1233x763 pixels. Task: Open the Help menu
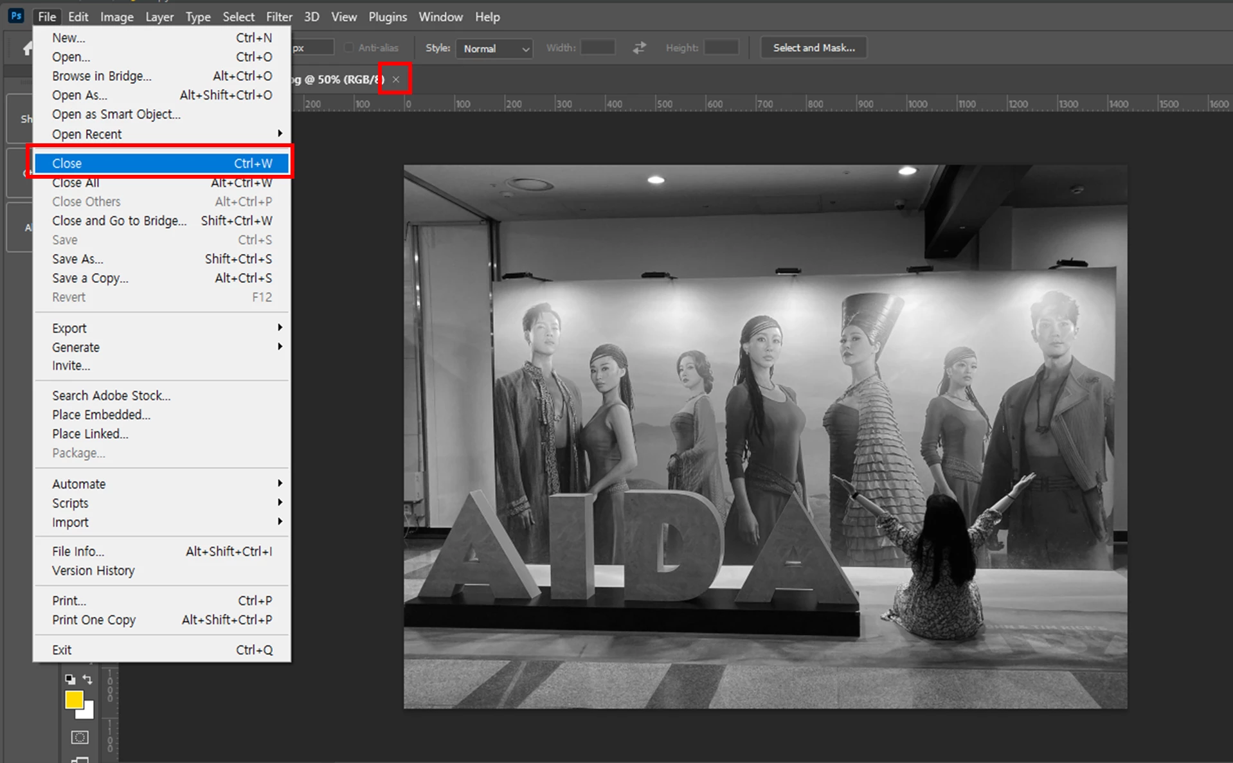(x=487, y=17)
